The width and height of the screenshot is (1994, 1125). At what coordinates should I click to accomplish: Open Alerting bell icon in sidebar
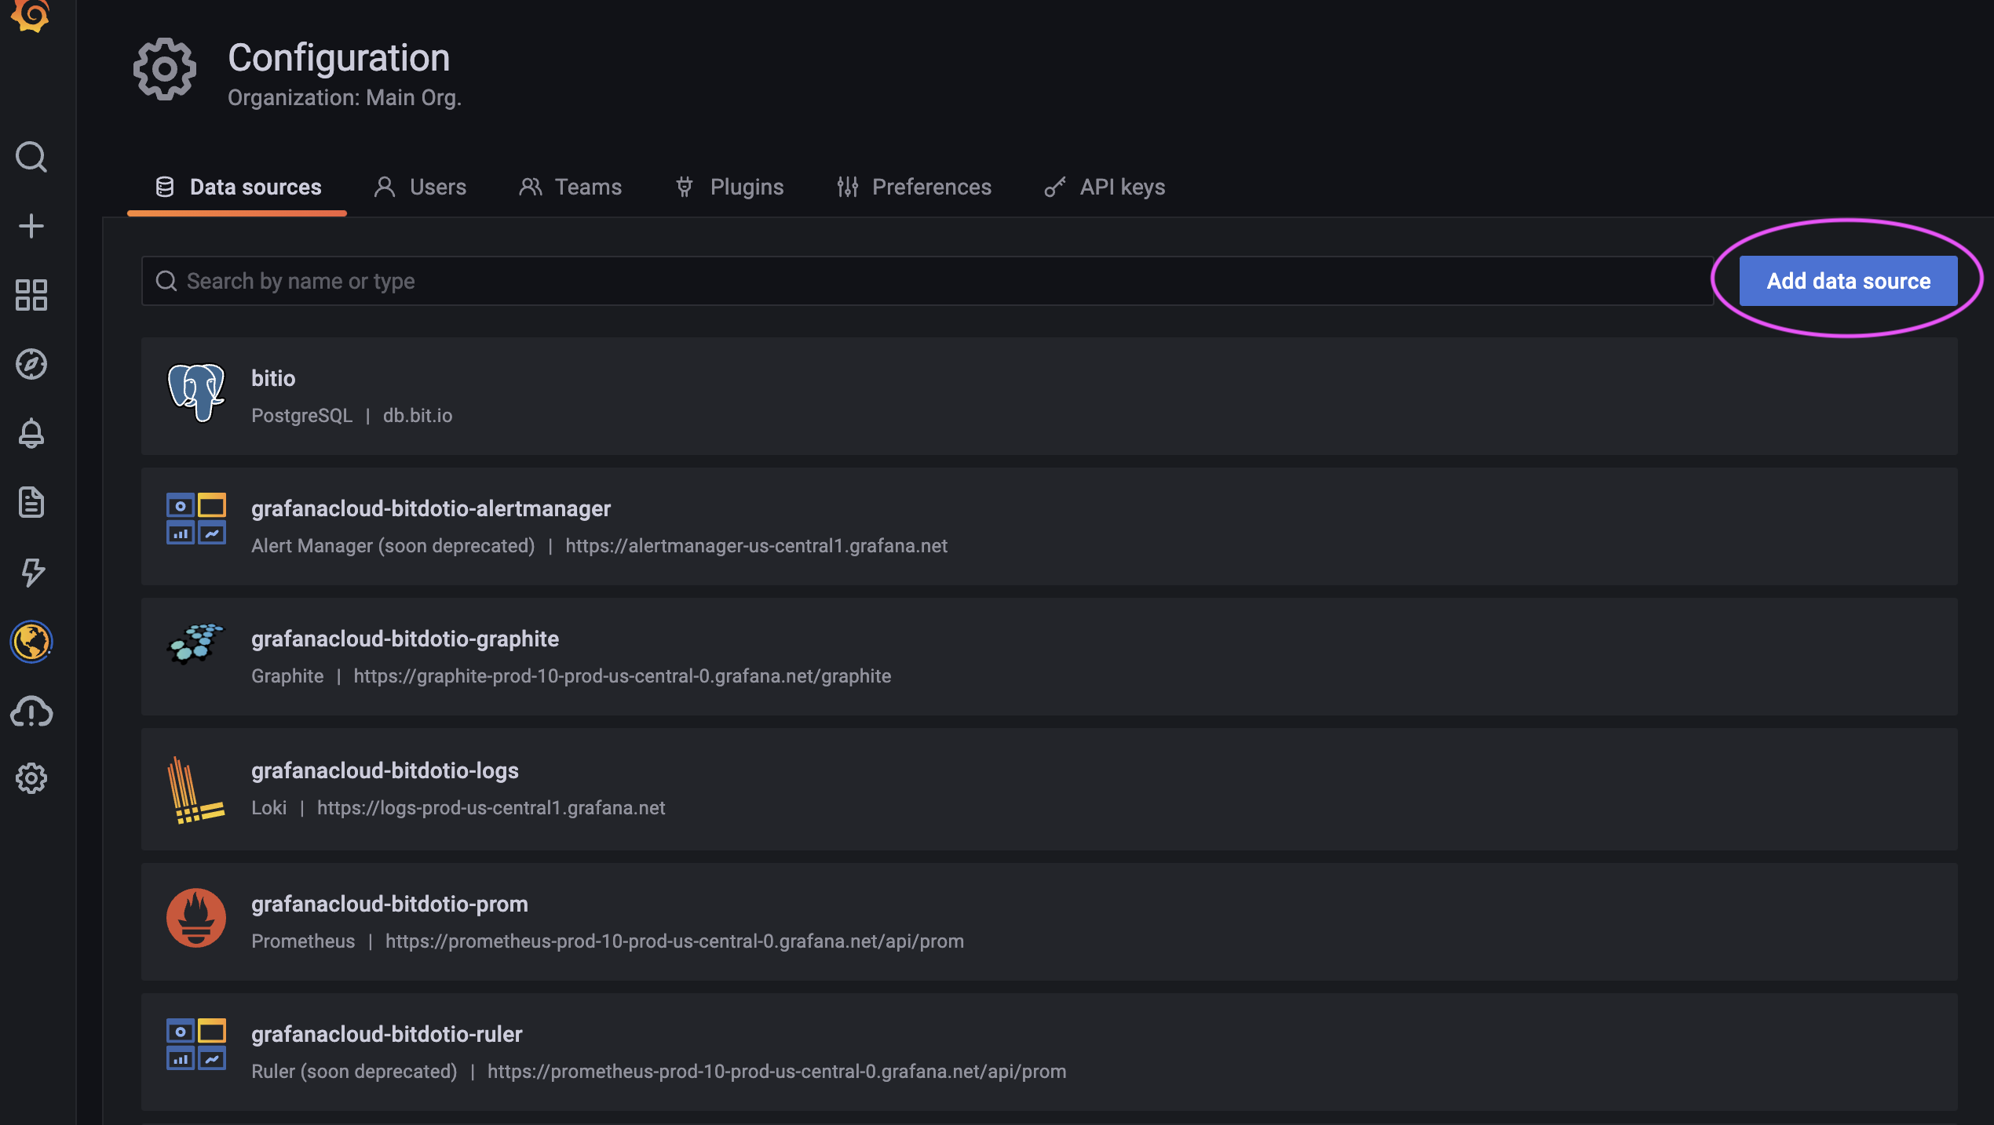31,433
